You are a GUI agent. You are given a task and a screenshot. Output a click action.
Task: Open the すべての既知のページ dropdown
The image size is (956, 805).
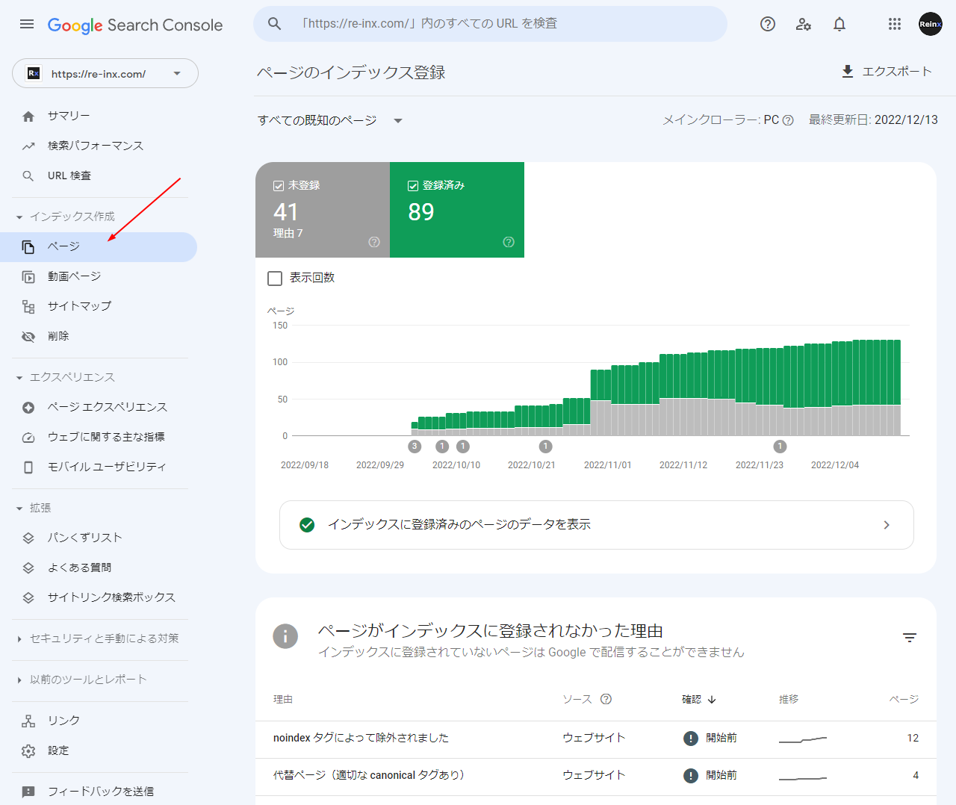(x=330, y=120)
